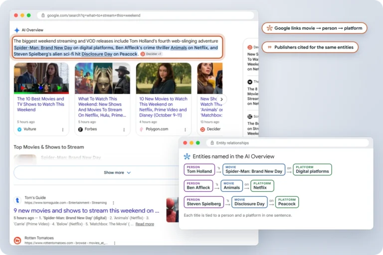Click the Rotten Tomatoes site name
The height and width of the screenshot is (255, 383).
pyautogui.click(x=39, y=238)
